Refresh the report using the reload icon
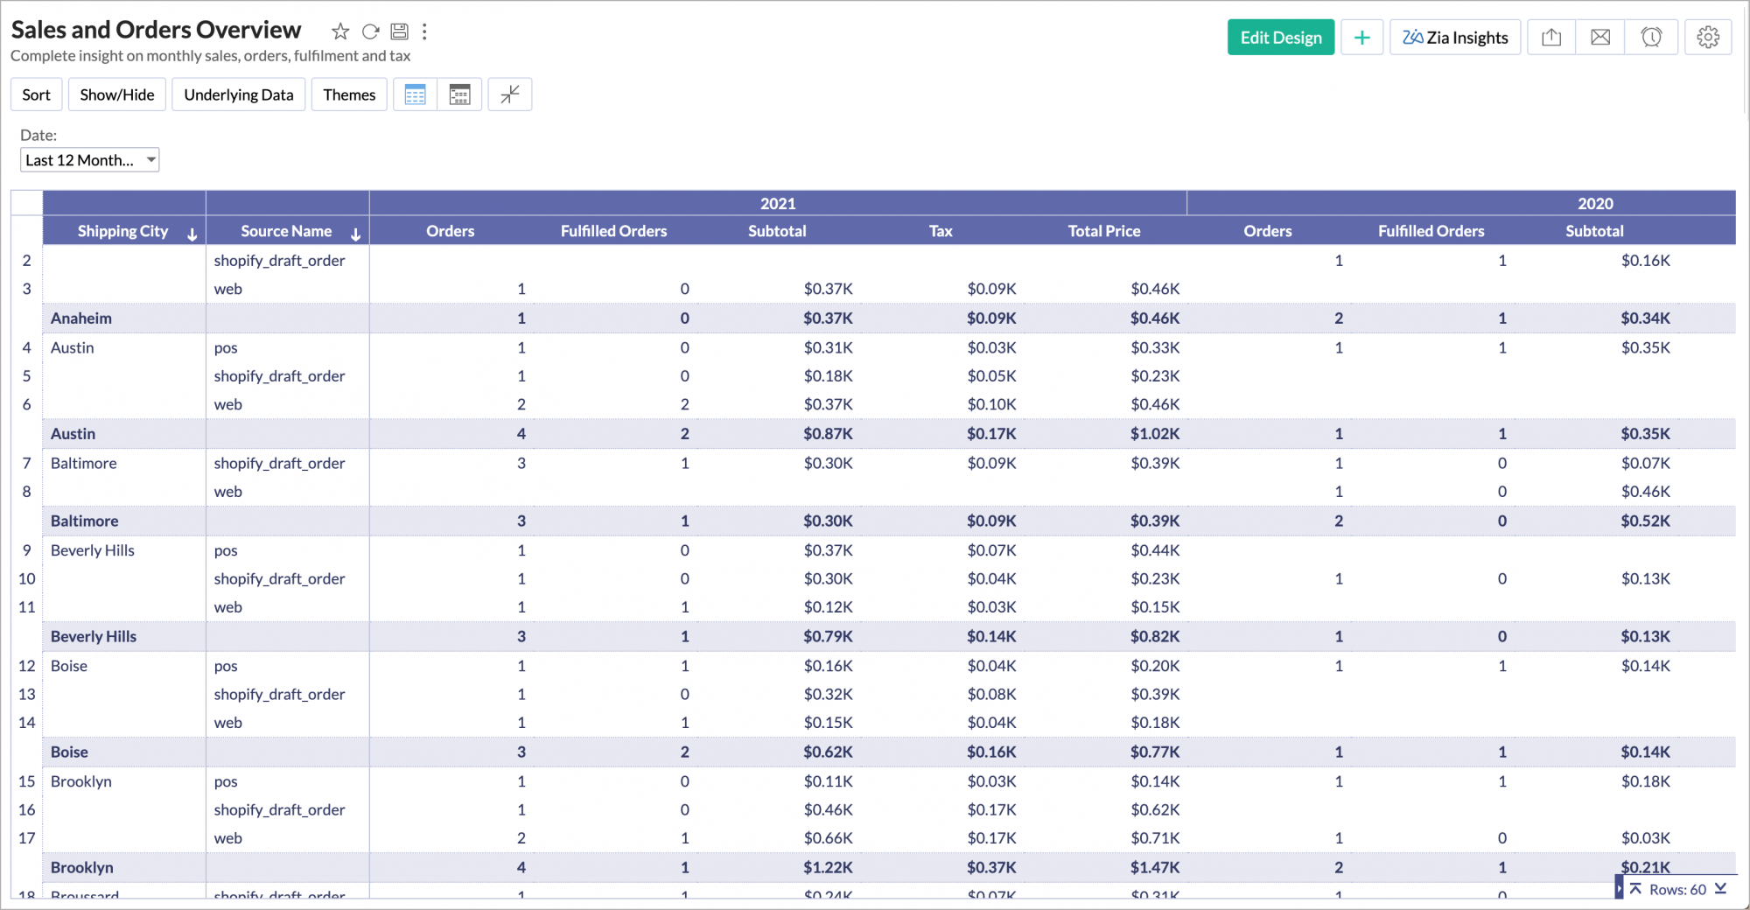This screenshot has height=910, width=1750. tap(370, 31)
